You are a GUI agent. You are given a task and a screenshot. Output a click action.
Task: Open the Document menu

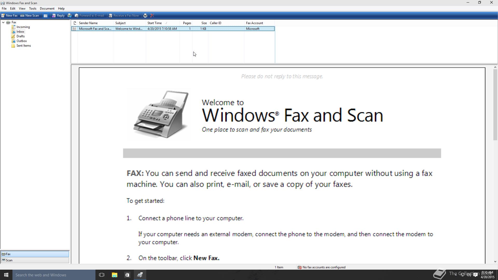point(47,9)
